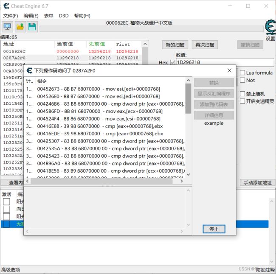Enable the Not checkbox
This screenshot has width=276, height=274.
[x=242, y=80]
